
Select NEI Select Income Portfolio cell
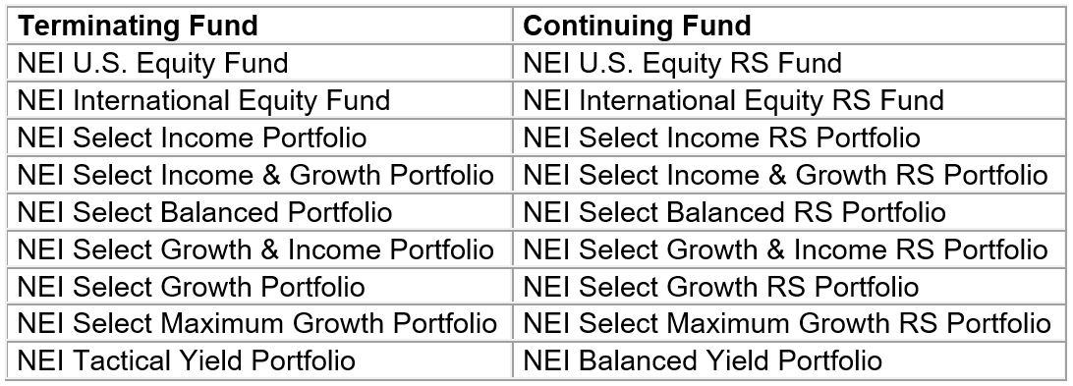click(x=259, y=138)
